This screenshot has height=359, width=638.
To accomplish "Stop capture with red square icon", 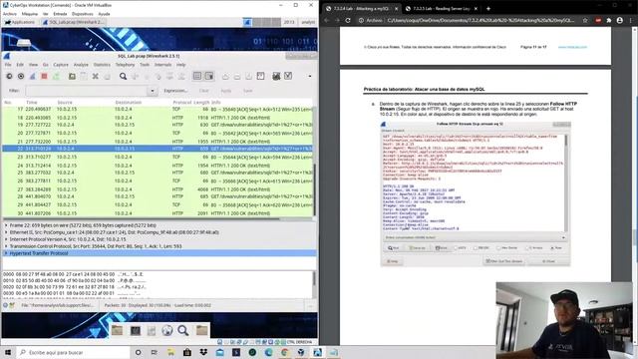I will click(44, 76).
